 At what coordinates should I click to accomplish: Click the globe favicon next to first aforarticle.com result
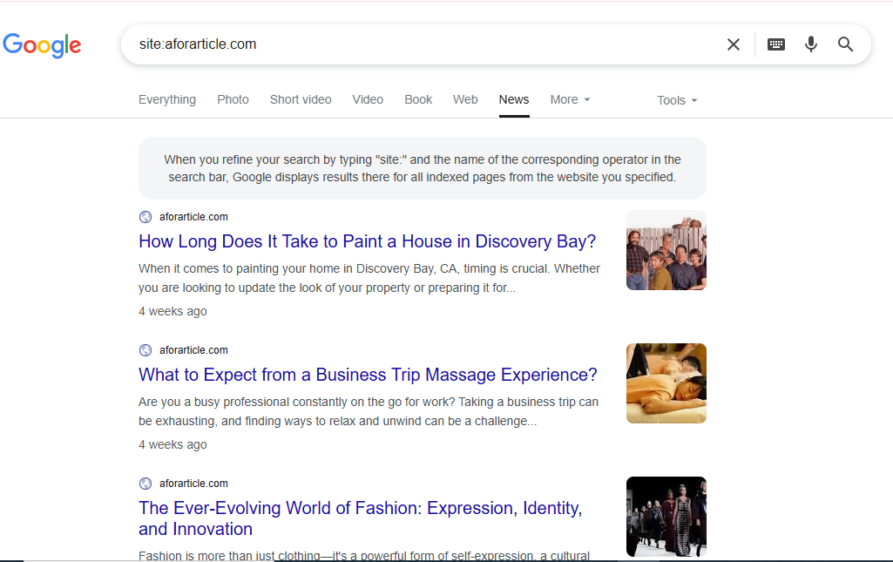pos(145,216)
